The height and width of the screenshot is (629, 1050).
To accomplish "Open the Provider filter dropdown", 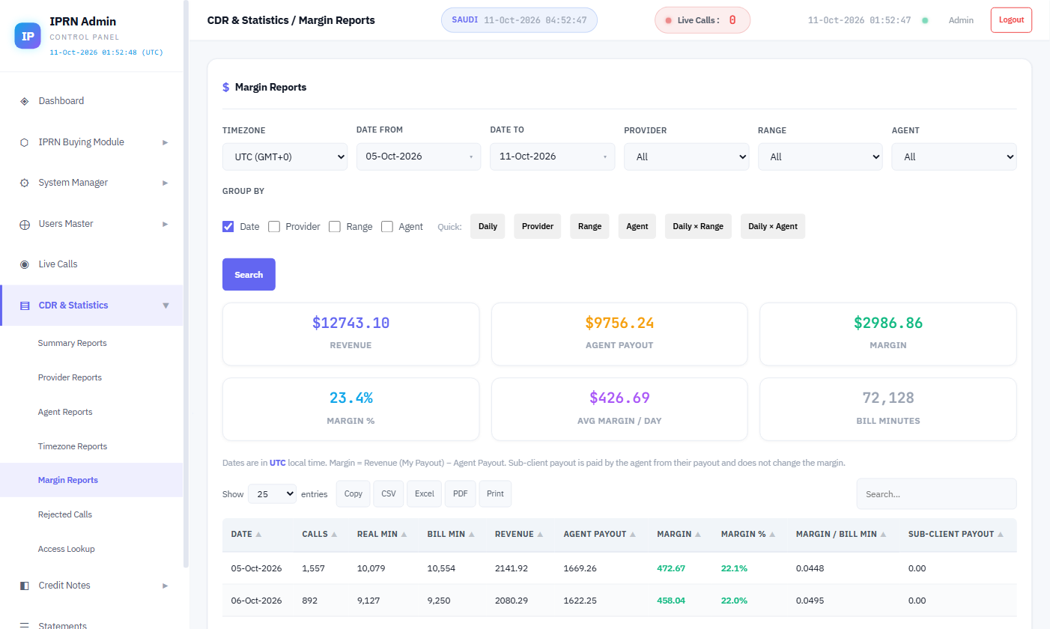I will click(687, 157).
